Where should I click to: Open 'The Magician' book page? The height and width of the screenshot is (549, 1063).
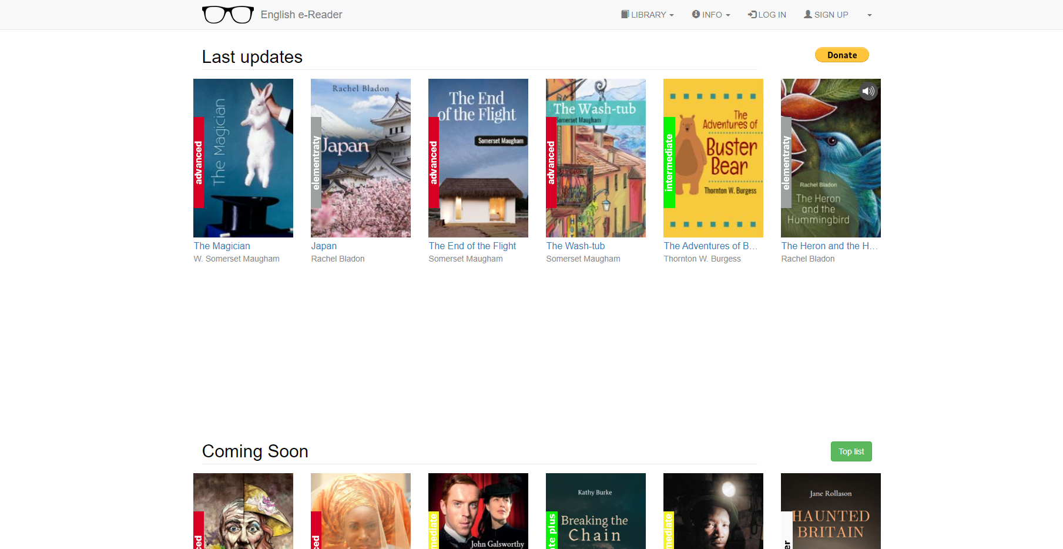[222, 246]
